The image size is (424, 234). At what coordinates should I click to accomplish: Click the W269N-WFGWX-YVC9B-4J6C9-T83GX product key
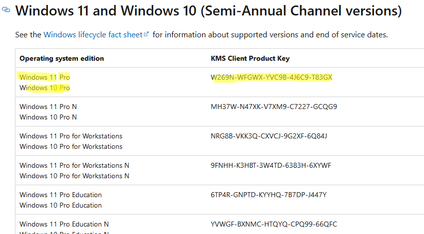(271, 77)
